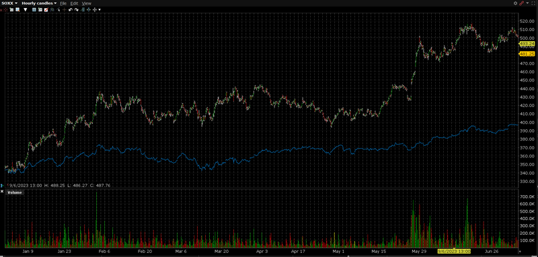The width and height of the screenshot is (538, 257).
Task: Click the small red X beside 9/6/2023 readout
Action: coord(7,184)
